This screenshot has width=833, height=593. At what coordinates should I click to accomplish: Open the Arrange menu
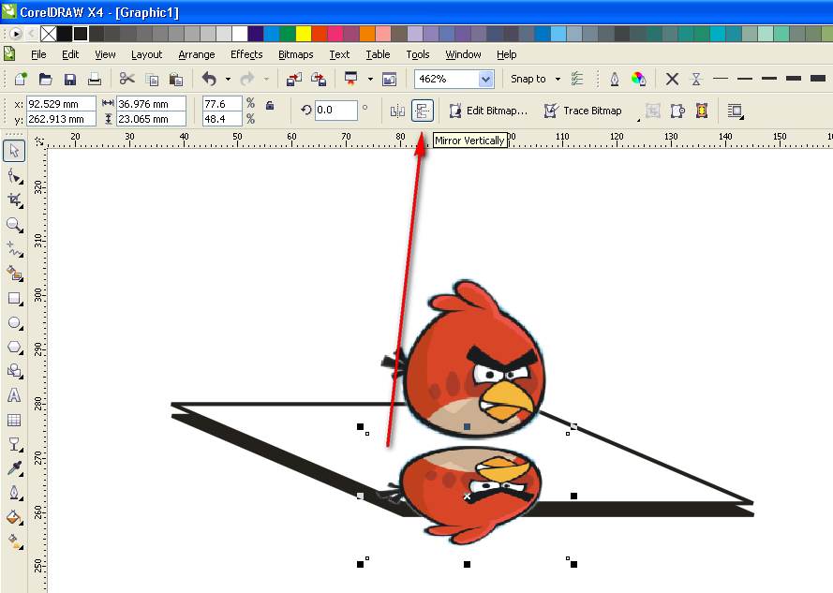click(x=196, y=54)
